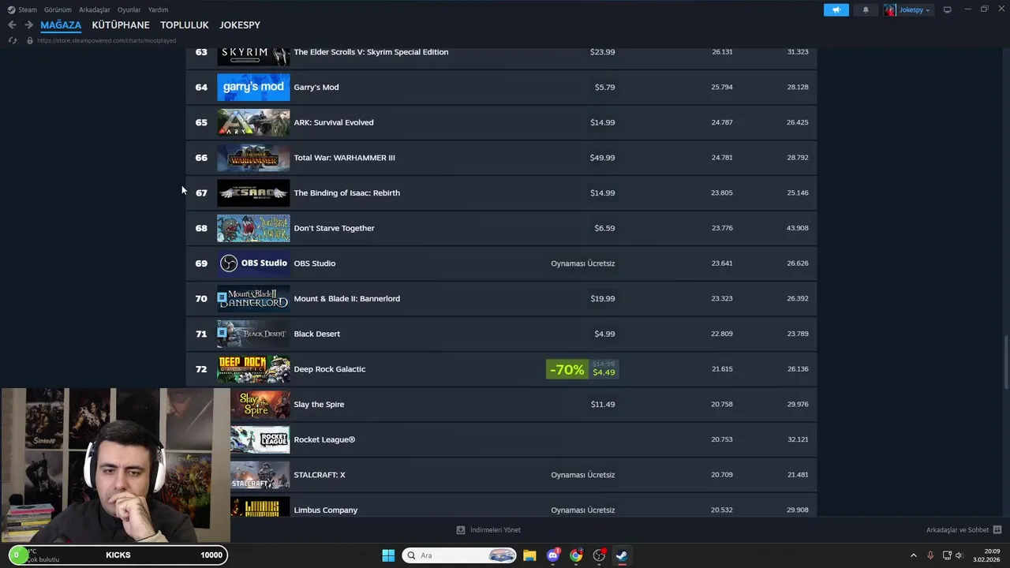Open File Explorer from the taskbar

529,555
